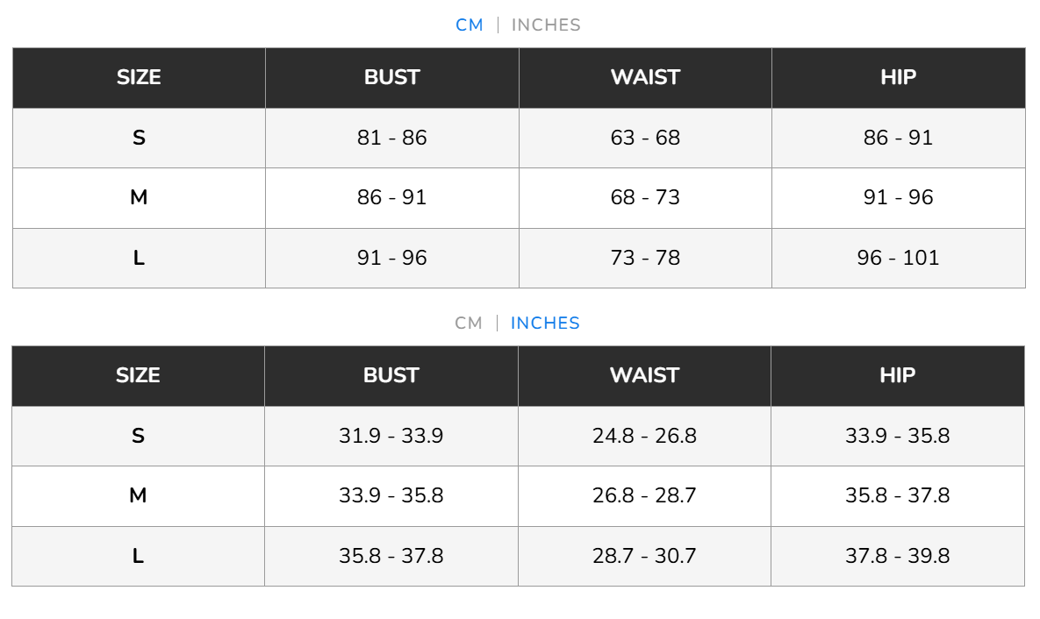
Task: Click the 68 - 73 waist cell
Action: (x=645, y=198)
